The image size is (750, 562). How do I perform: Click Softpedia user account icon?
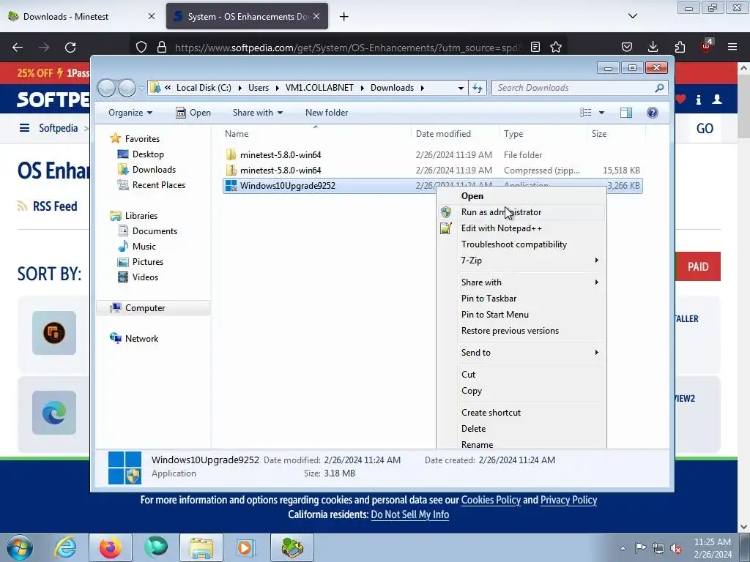[x=717, y=100]
